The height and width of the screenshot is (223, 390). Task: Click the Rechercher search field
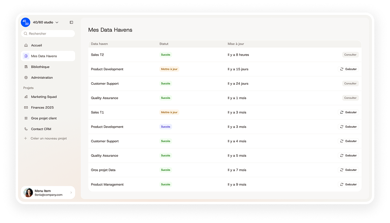[48, 34]
